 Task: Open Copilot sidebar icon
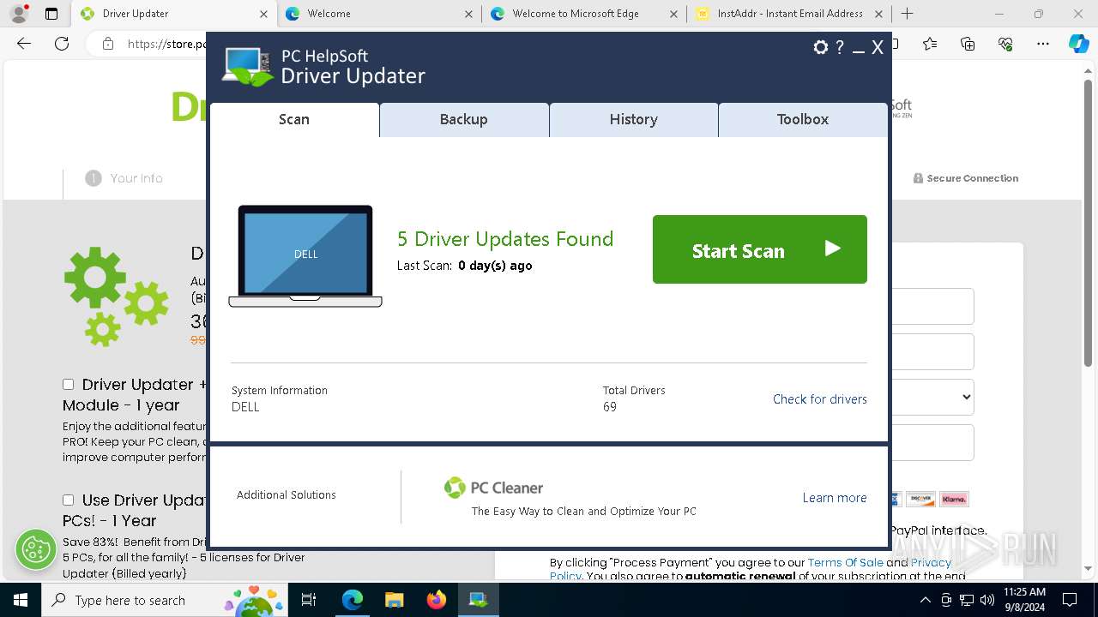(x=1078, y=45)
